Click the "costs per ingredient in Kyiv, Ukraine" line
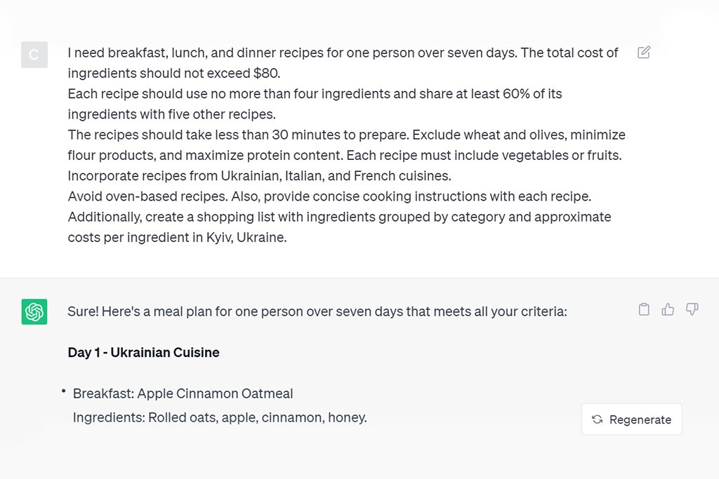The height and width of the screenshot is (479, 719). pos(178,238)
